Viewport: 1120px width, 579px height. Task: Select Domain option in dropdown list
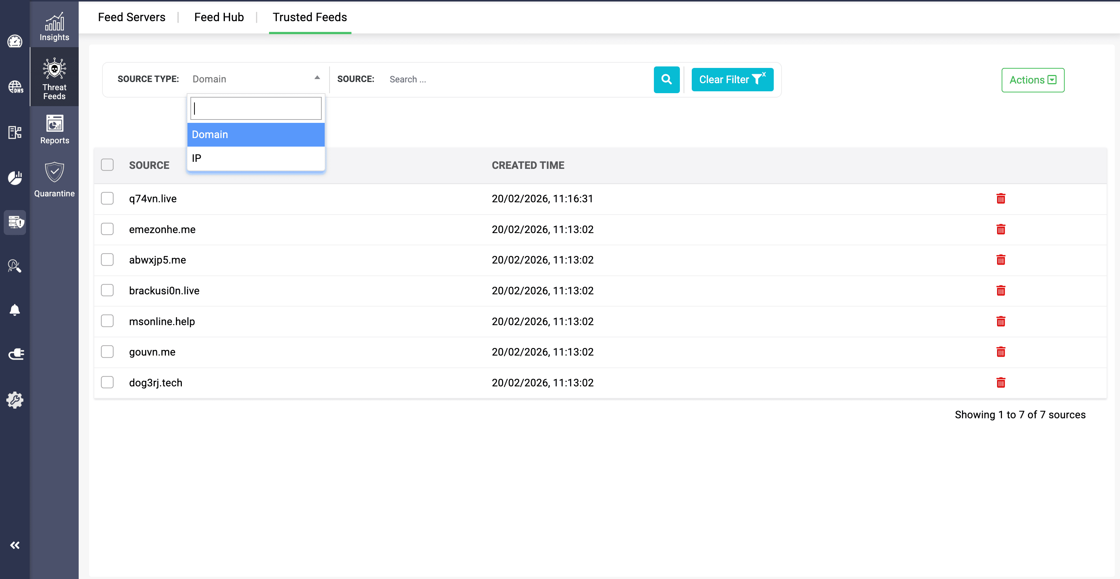(256, 135)
